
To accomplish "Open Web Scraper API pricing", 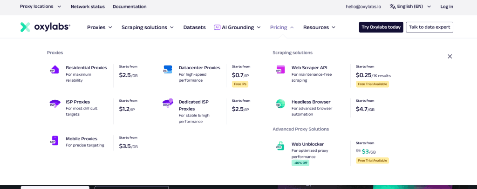I will 309,68.
